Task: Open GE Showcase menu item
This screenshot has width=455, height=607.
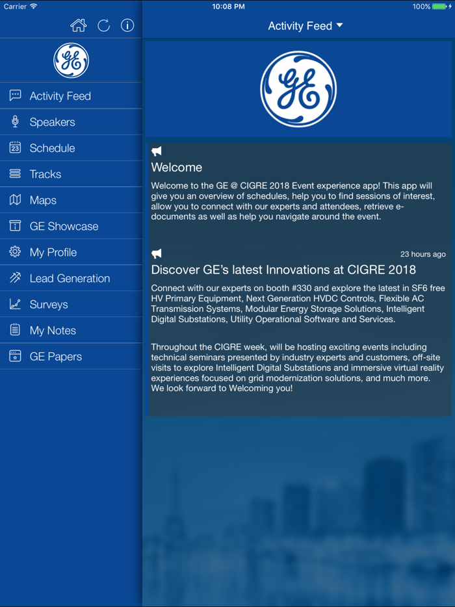Action: pos(71,226)
